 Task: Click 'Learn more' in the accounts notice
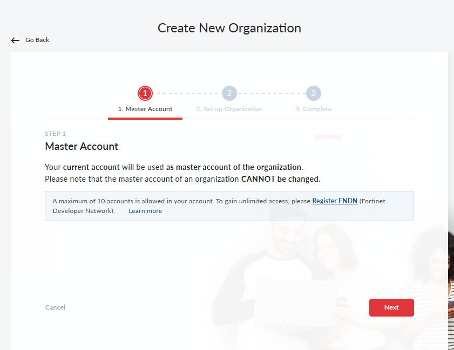pyautogui.click(x=145, y=211)
